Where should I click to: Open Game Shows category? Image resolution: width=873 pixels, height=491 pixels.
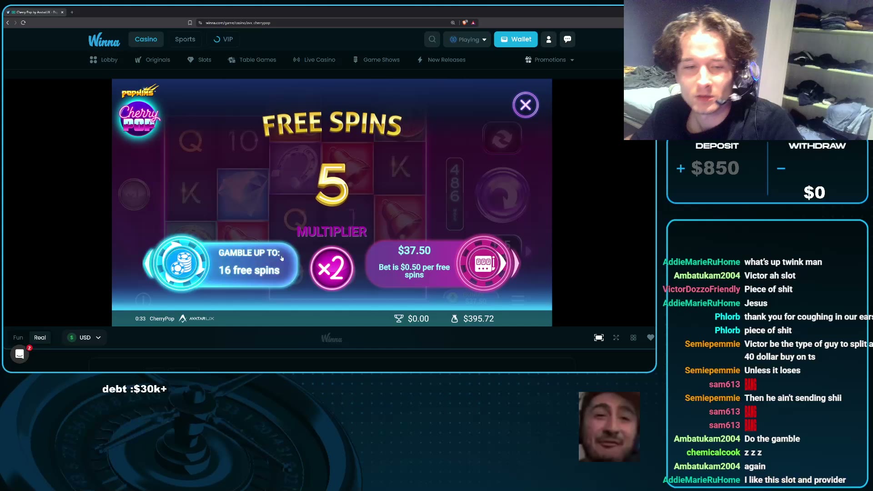click(x=376, y=60)
